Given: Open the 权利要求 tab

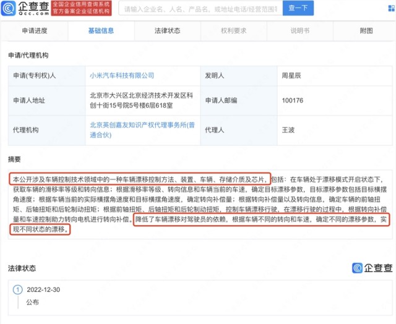Looking at the screenshot, I should (x=234, y=31).
